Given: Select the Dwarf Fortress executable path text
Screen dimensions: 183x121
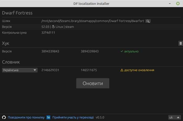Looking at the screenshot, I should (93, 21).
